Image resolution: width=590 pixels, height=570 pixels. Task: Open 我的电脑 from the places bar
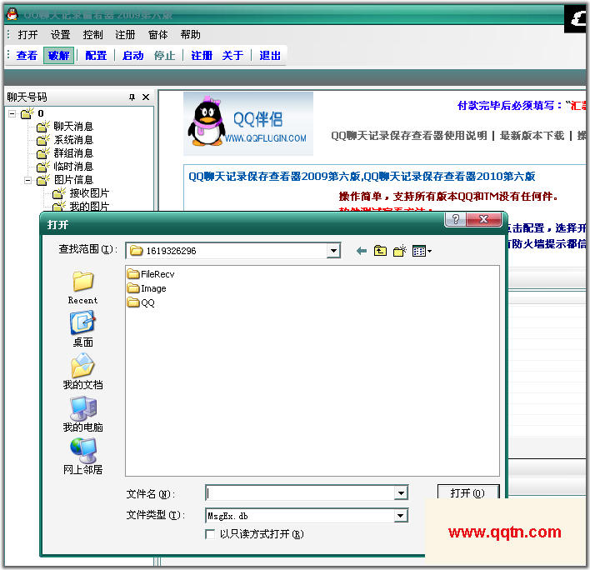pyautogui.click(x=82, y=413)
